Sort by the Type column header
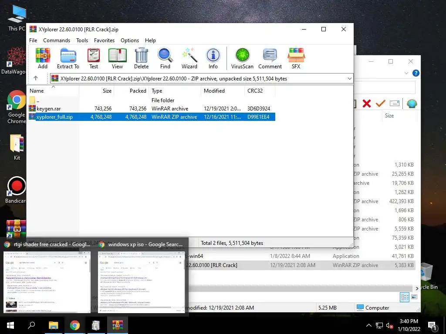The width and height of the screenshot is (446, 334). [x=175, y=91]
